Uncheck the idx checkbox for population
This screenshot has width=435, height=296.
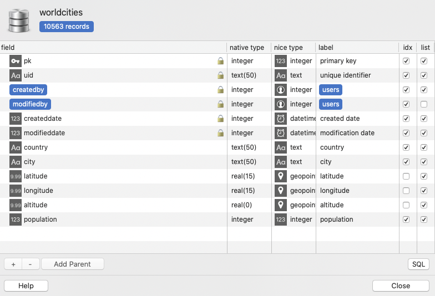point(406,220)
